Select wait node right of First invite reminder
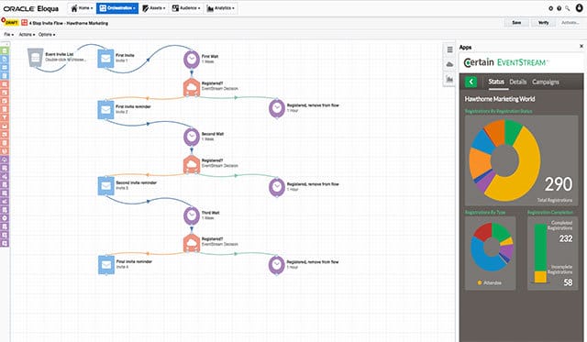 click(x=277, y=108)
